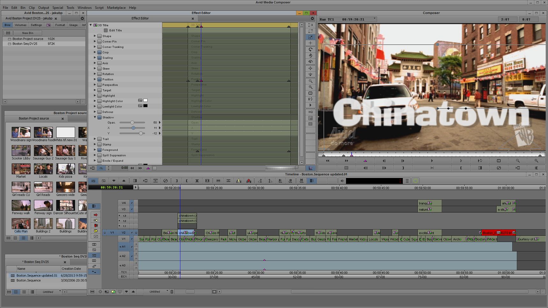Switch to the Volumes tab
Viewport: 548px width, 308px height.
tap(21, 25)
